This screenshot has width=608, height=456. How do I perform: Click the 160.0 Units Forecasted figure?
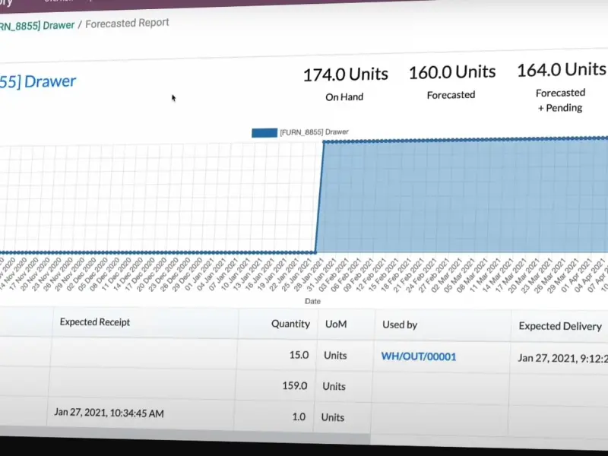(x=451, y=72)
